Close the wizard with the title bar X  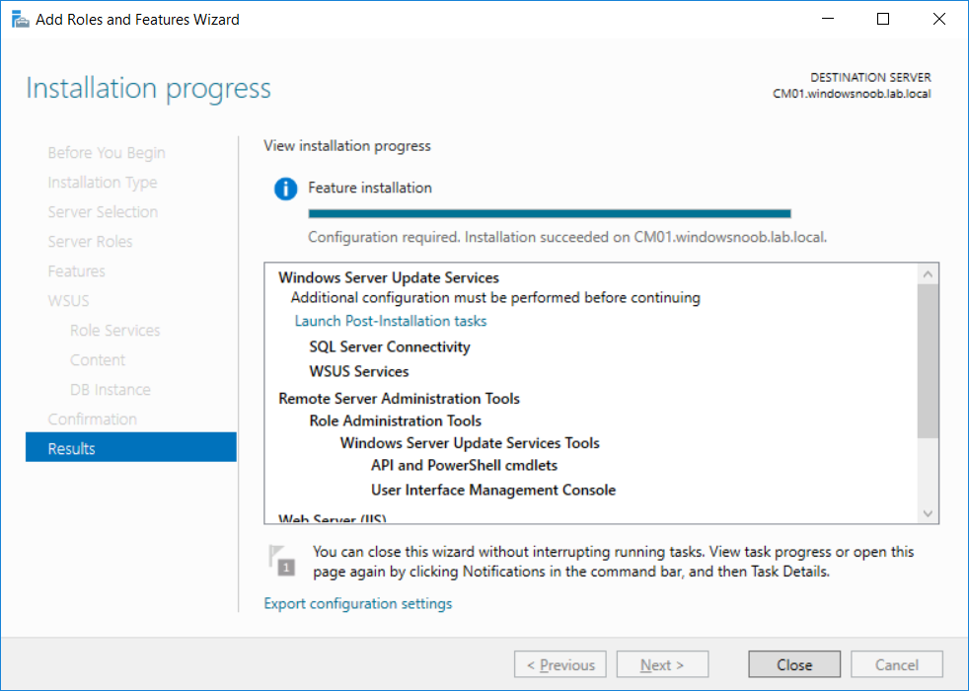click(938, 19)
